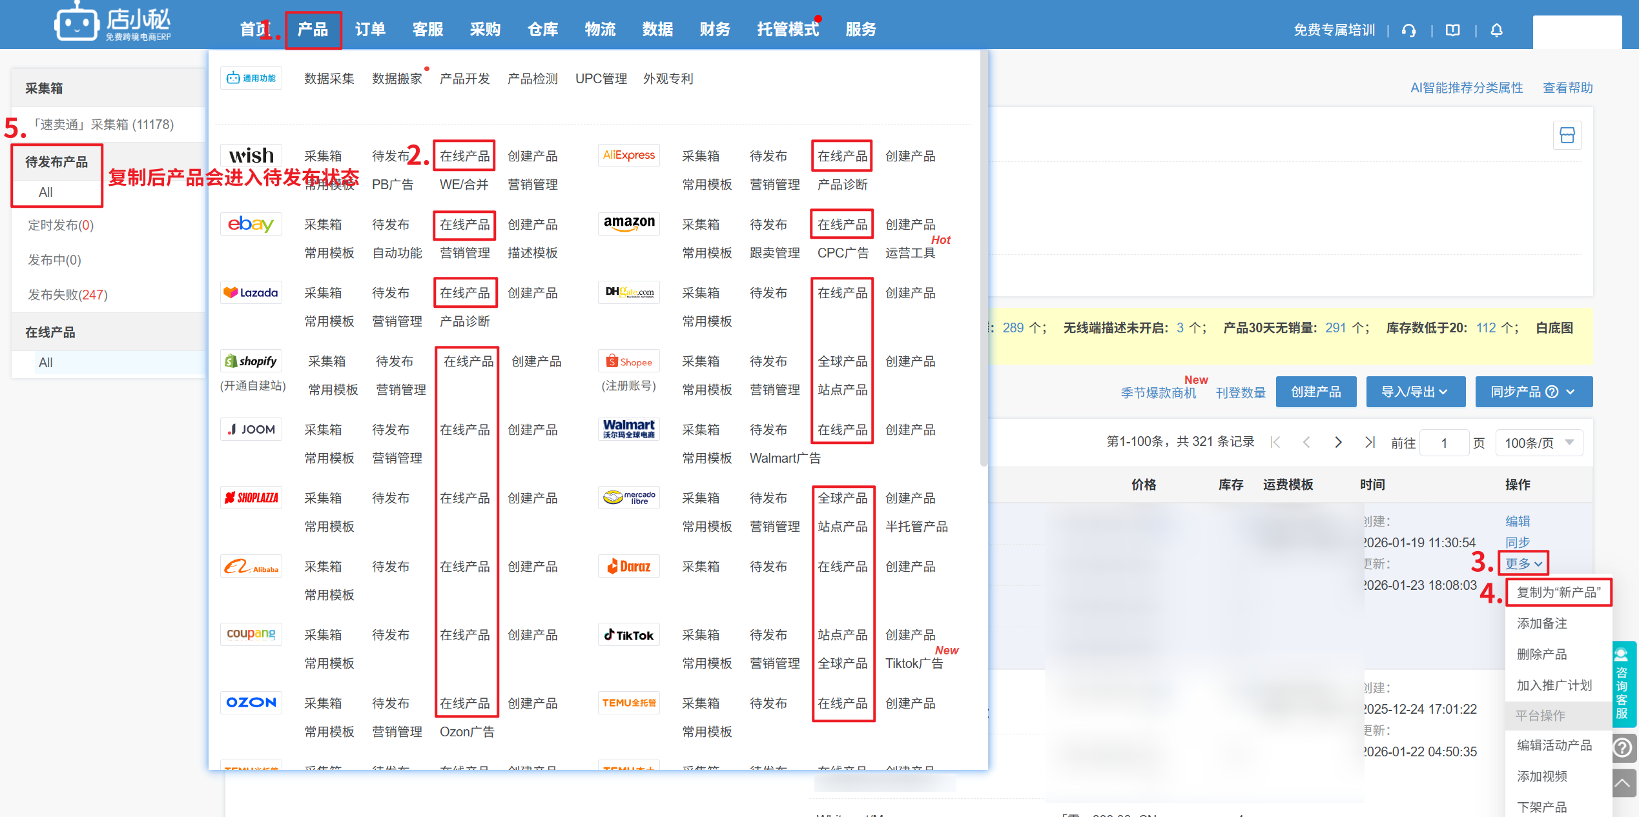Click the Walmart platform logo
Screen dimensions: 1639x817
pyautogui.click(x=629, y=429)
